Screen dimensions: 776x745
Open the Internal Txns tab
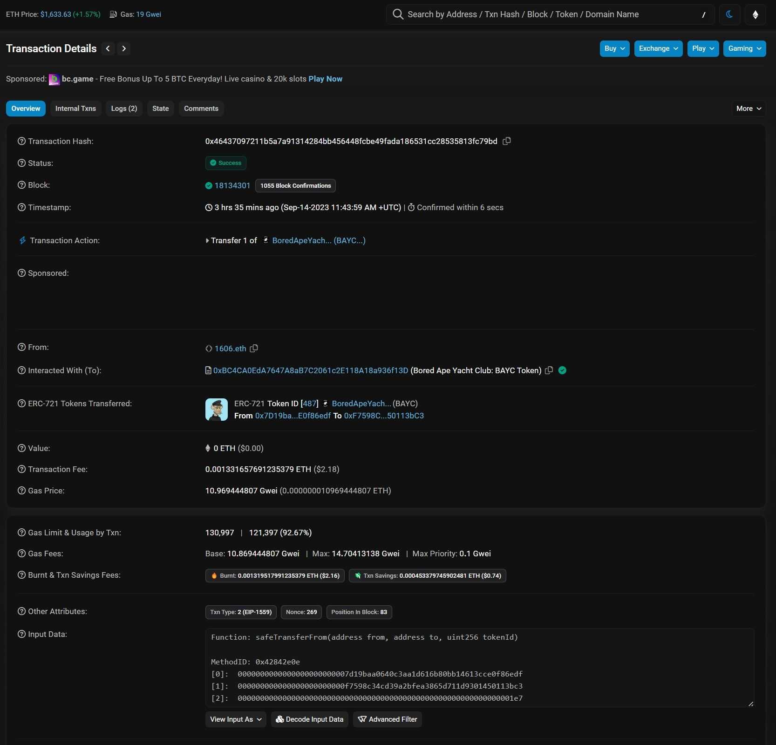point(75,109)
